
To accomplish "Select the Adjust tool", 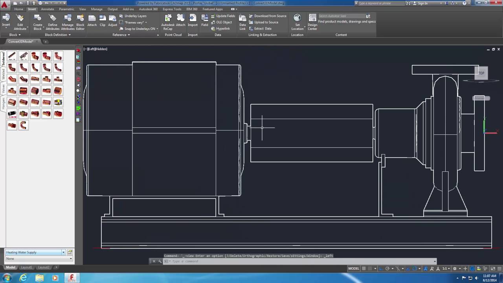I will click(x=112, y=20).
